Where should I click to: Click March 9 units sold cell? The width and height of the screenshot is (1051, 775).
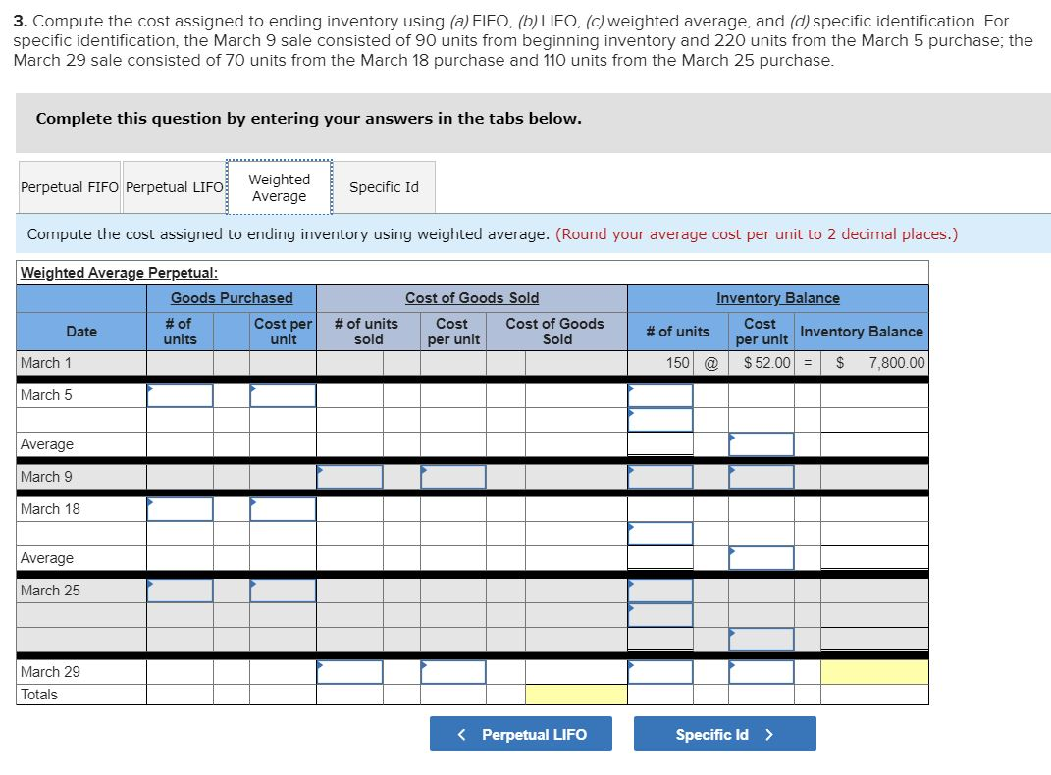pos(348,476)
